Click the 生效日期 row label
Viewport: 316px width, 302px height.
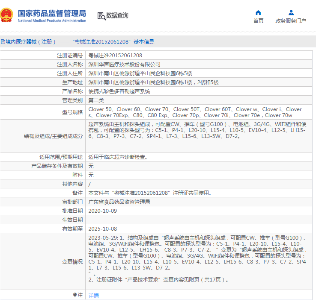(x=72, y=220)
